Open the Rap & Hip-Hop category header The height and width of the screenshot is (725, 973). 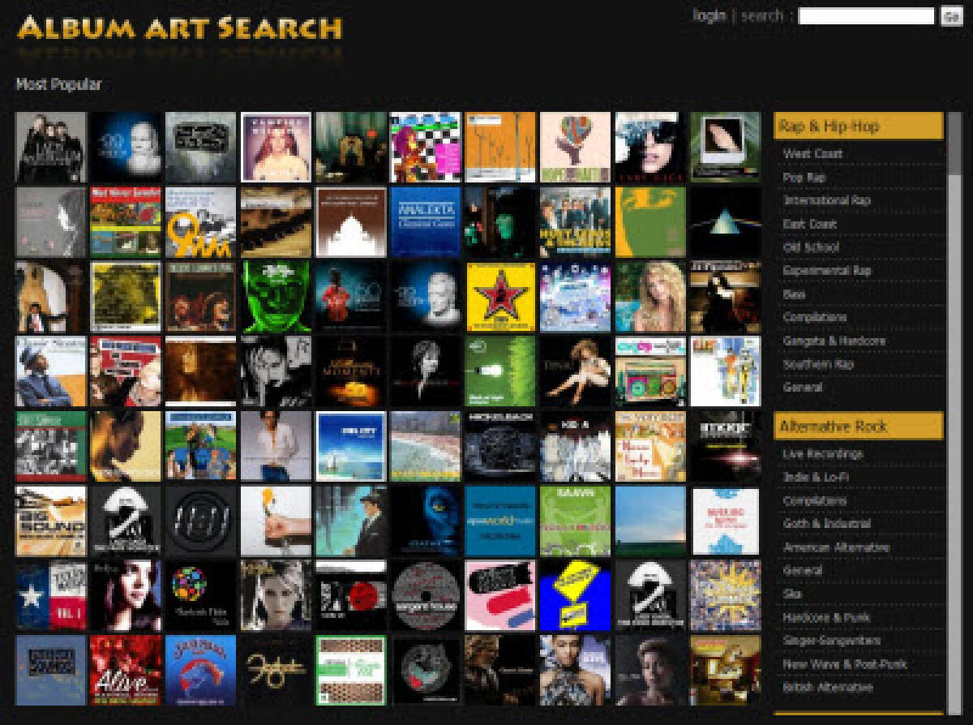(x=859, y=126)
